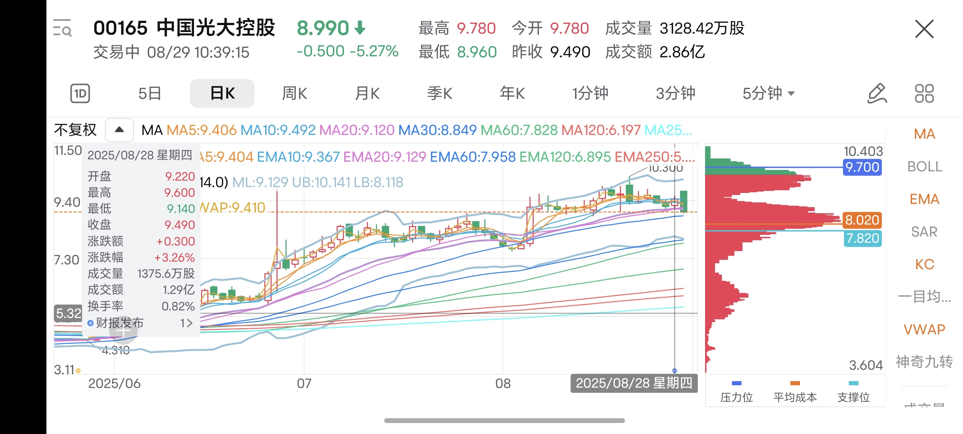
Task: Click the 10.403 top price of distribution
Action: (863, 151)
